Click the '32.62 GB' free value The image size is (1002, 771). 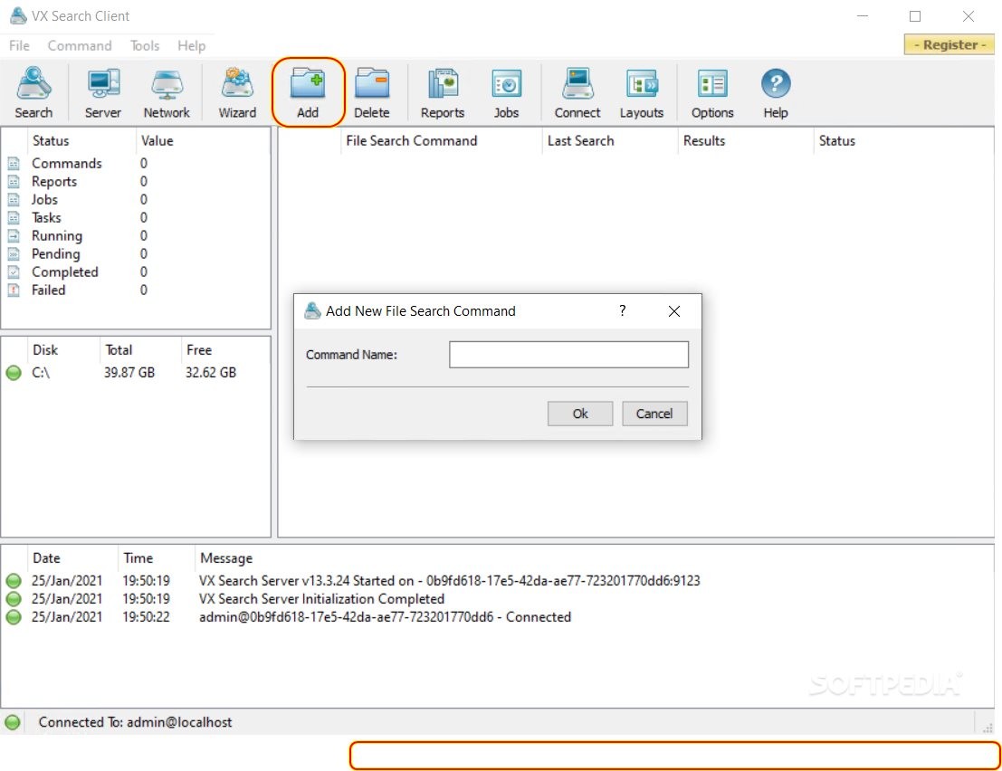(x=211, y=373)
